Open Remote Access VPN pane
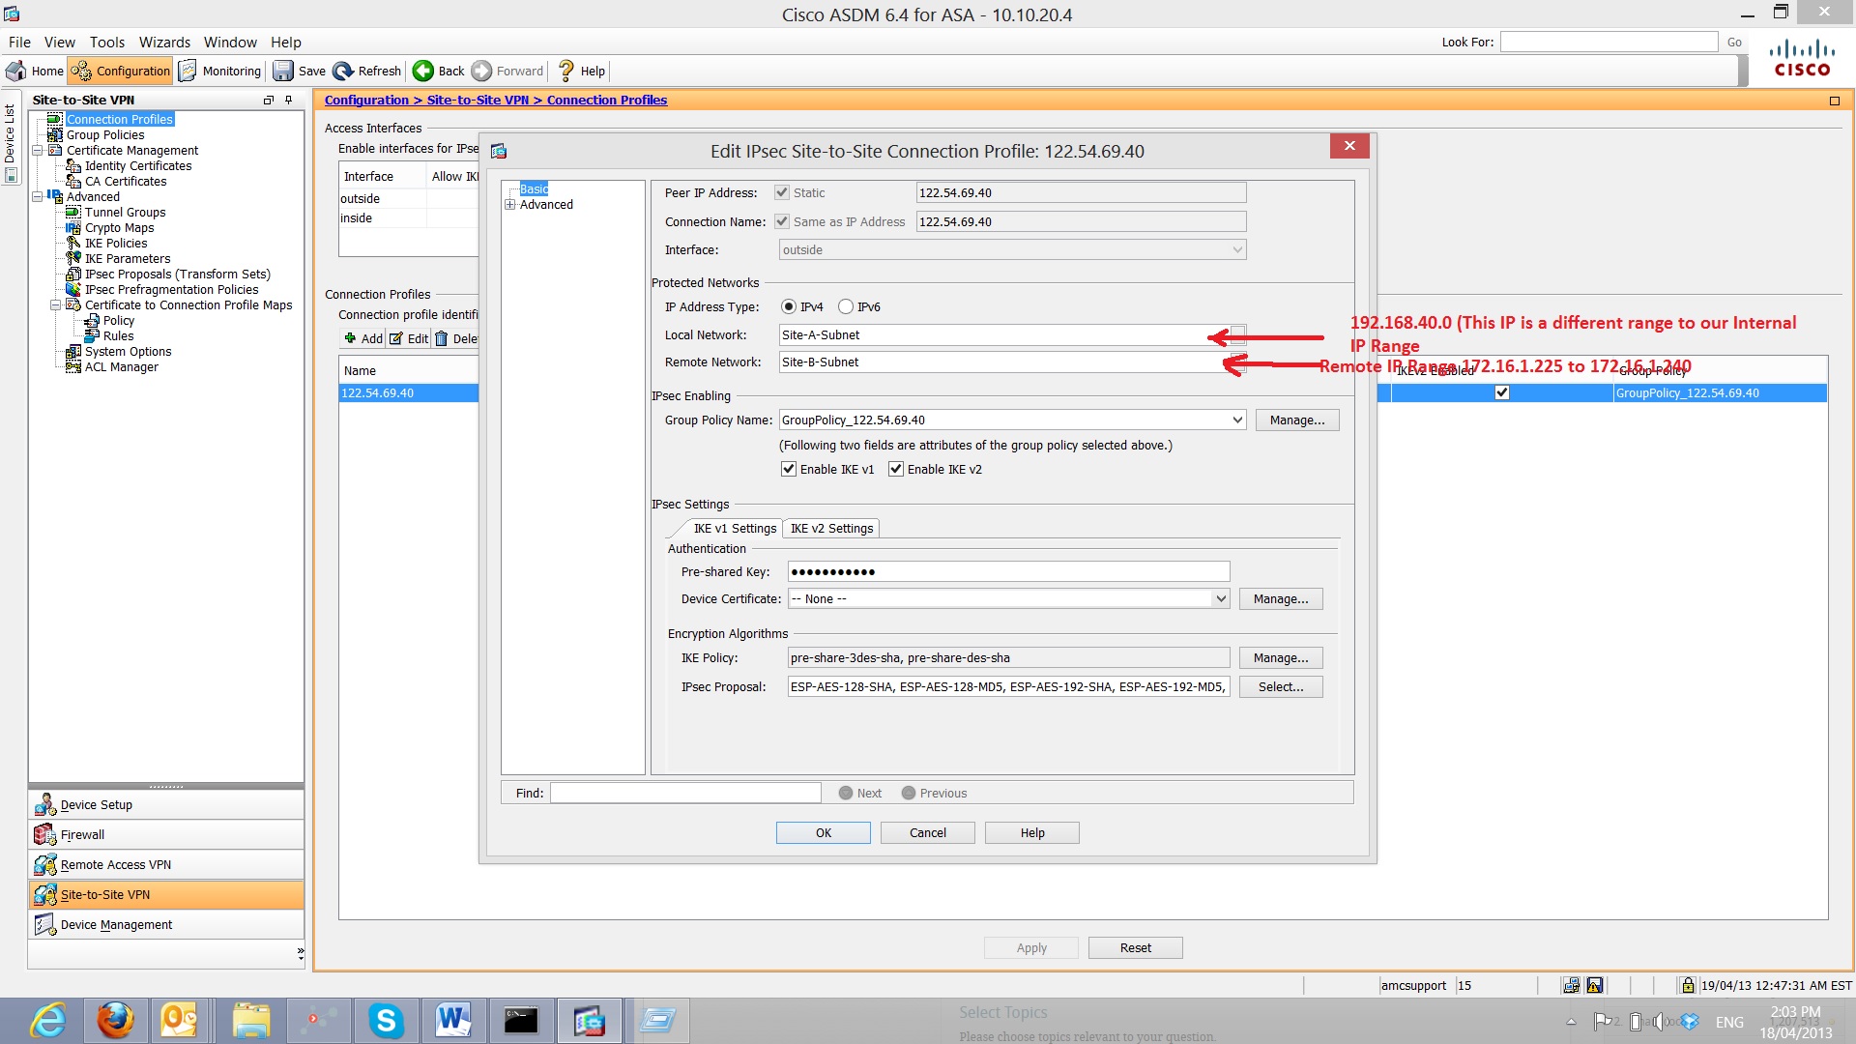Viewport: 1856px width, 1044px height. (x=166, y=864)
